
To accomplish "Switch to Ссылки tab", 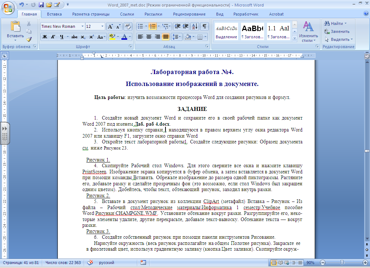I will [x=127, y=14].
